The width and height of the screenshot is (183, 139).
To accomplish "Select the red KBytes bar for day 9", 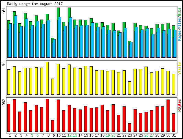I will (53, 126).
